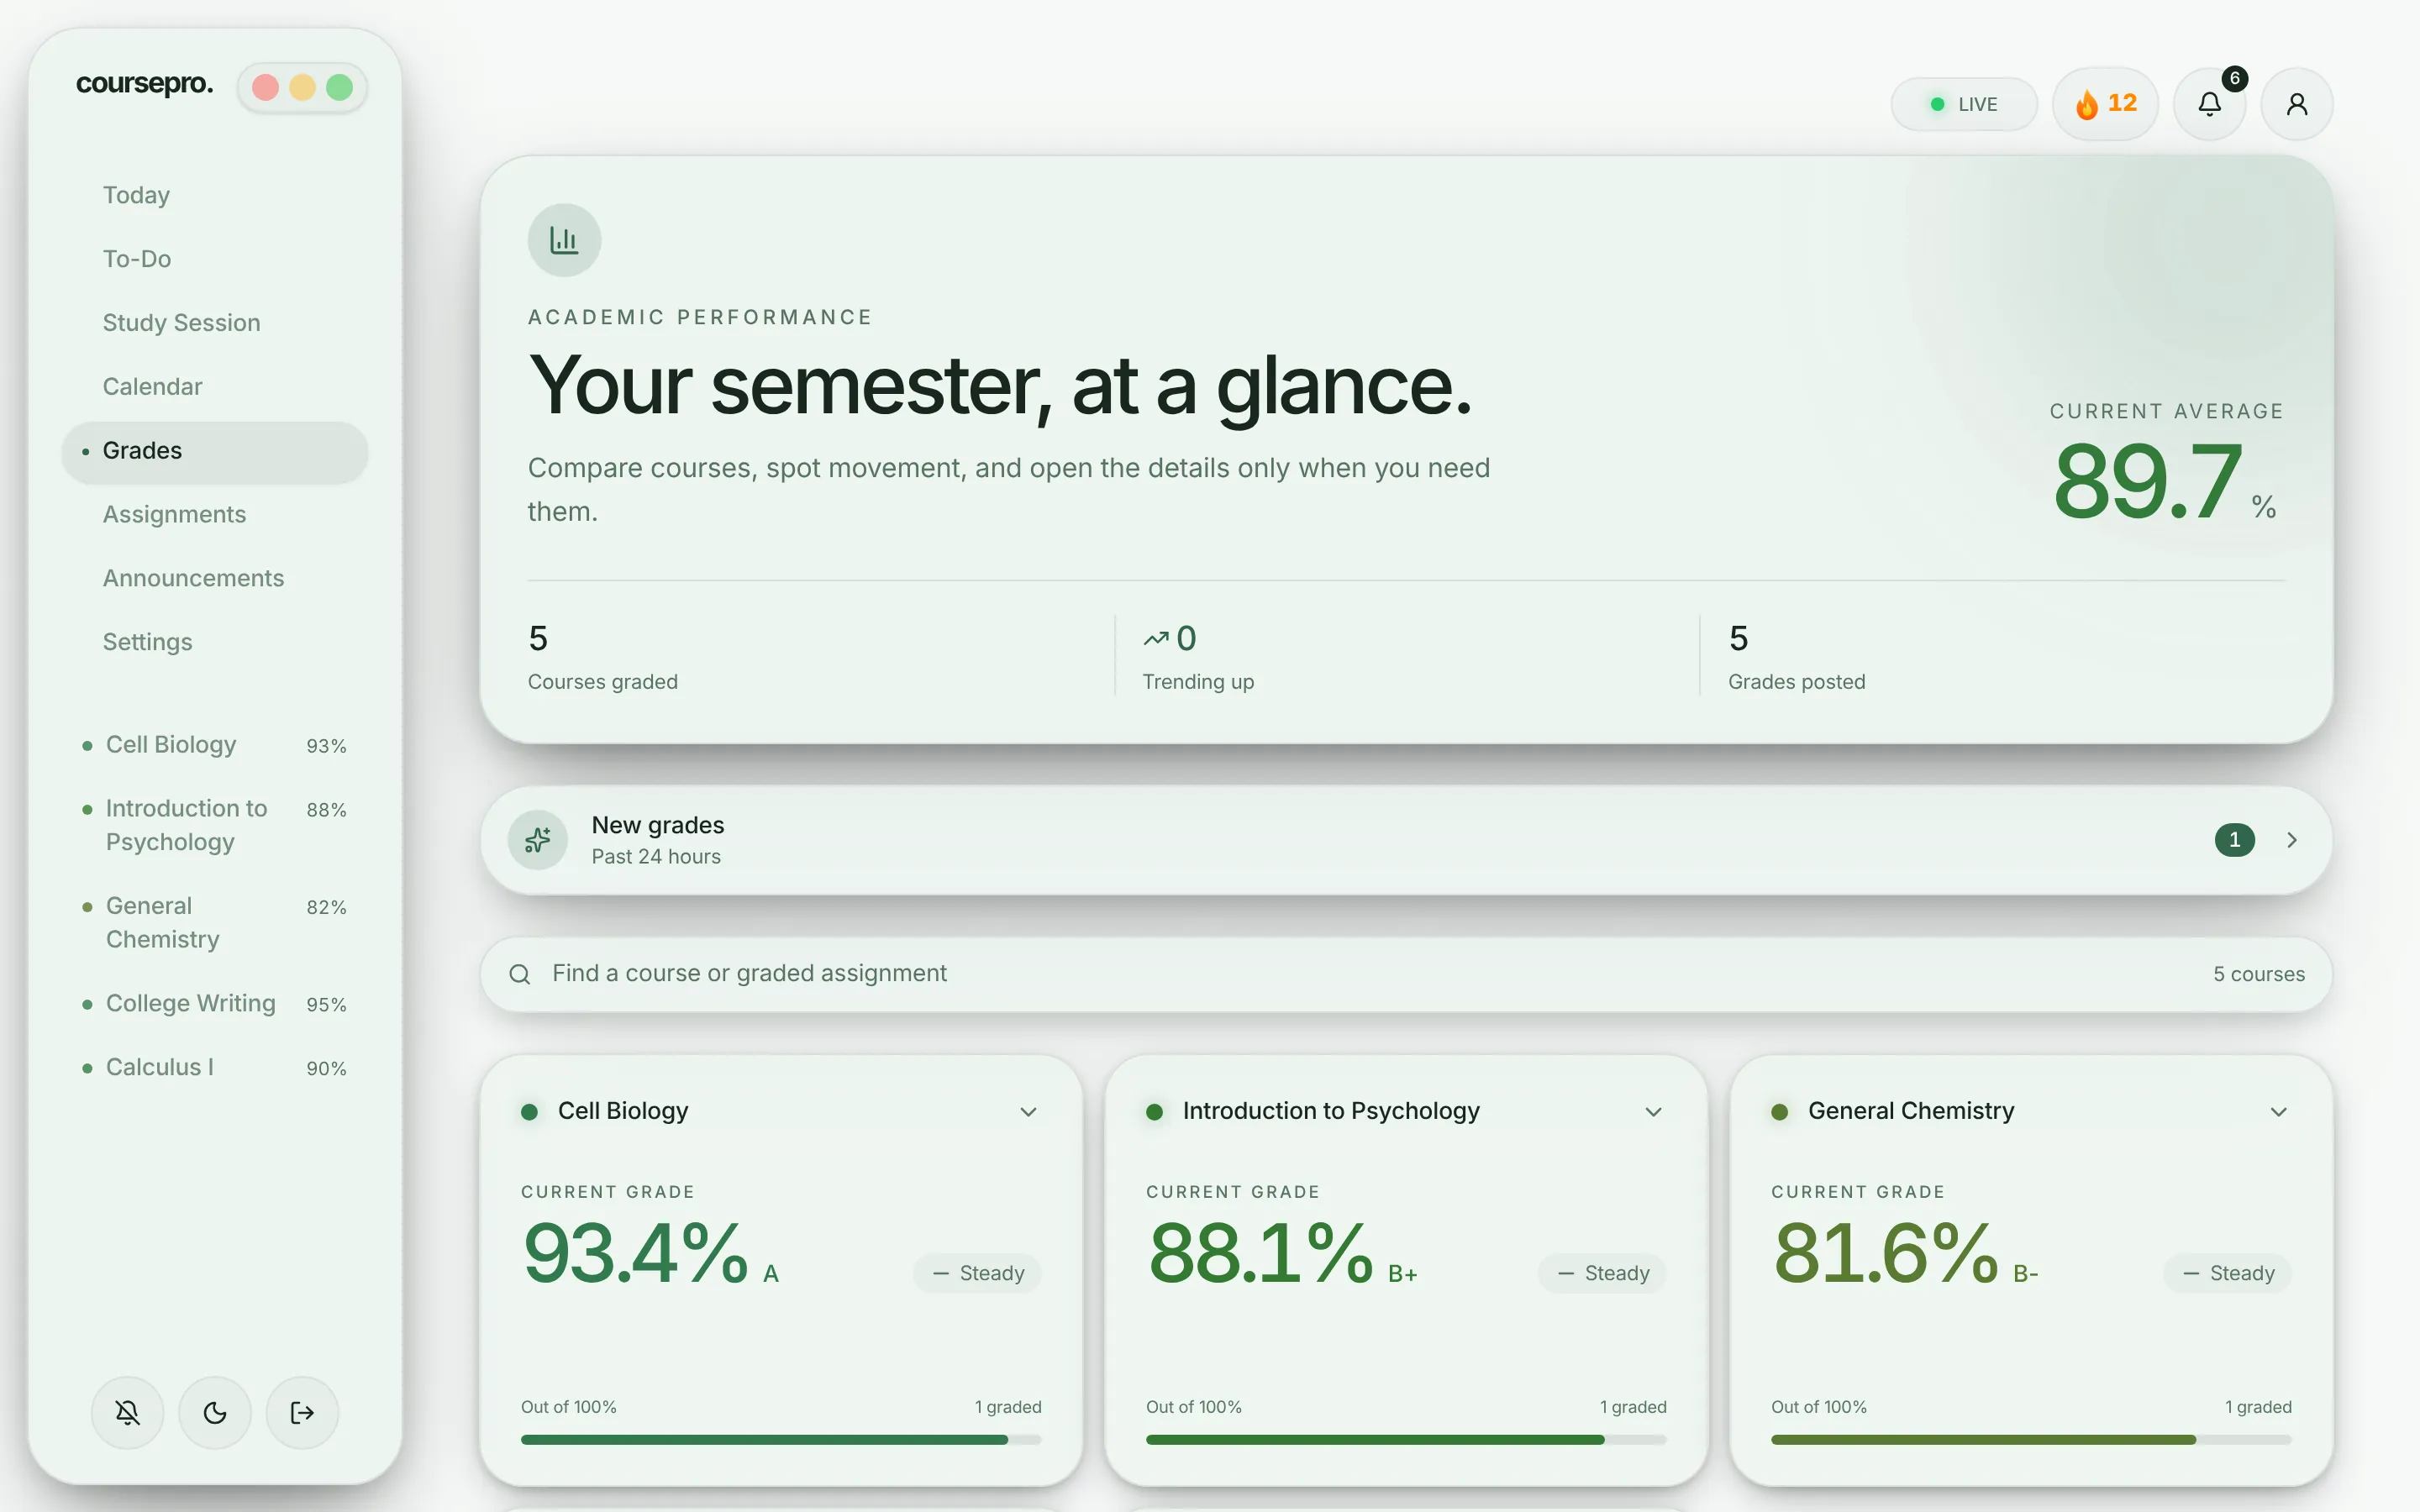
Task: Click Steady pill on General Chemistry card
Action: pyautogui.click(x=2227, y=1273)
